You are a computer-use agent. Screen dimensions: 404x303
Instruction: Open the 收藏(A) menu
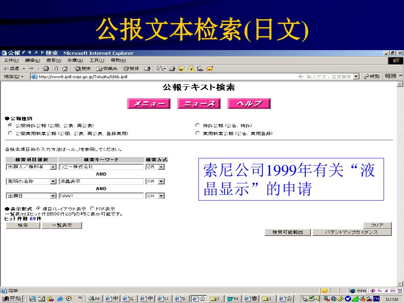[x=75, y=60]
